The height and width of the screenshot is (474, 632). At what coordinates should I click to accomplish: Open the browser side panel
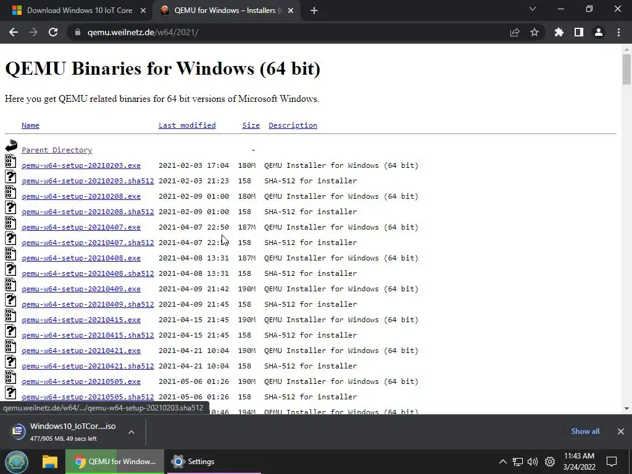(579, 32)
